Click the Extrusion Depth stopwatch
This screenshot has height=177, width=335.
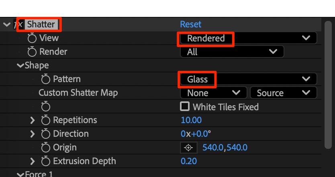point(46,161)
